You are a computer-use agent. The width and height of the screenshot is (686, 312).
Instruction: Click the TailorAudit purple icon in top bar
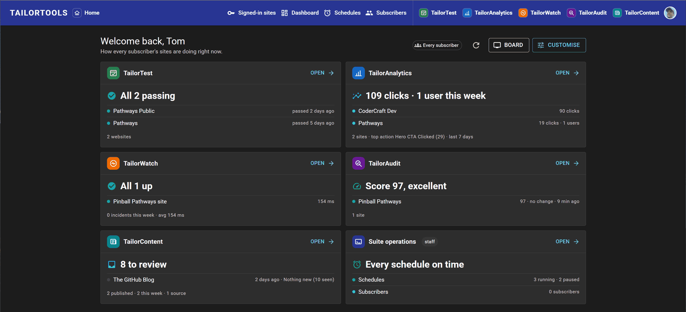tap(572, 13)
